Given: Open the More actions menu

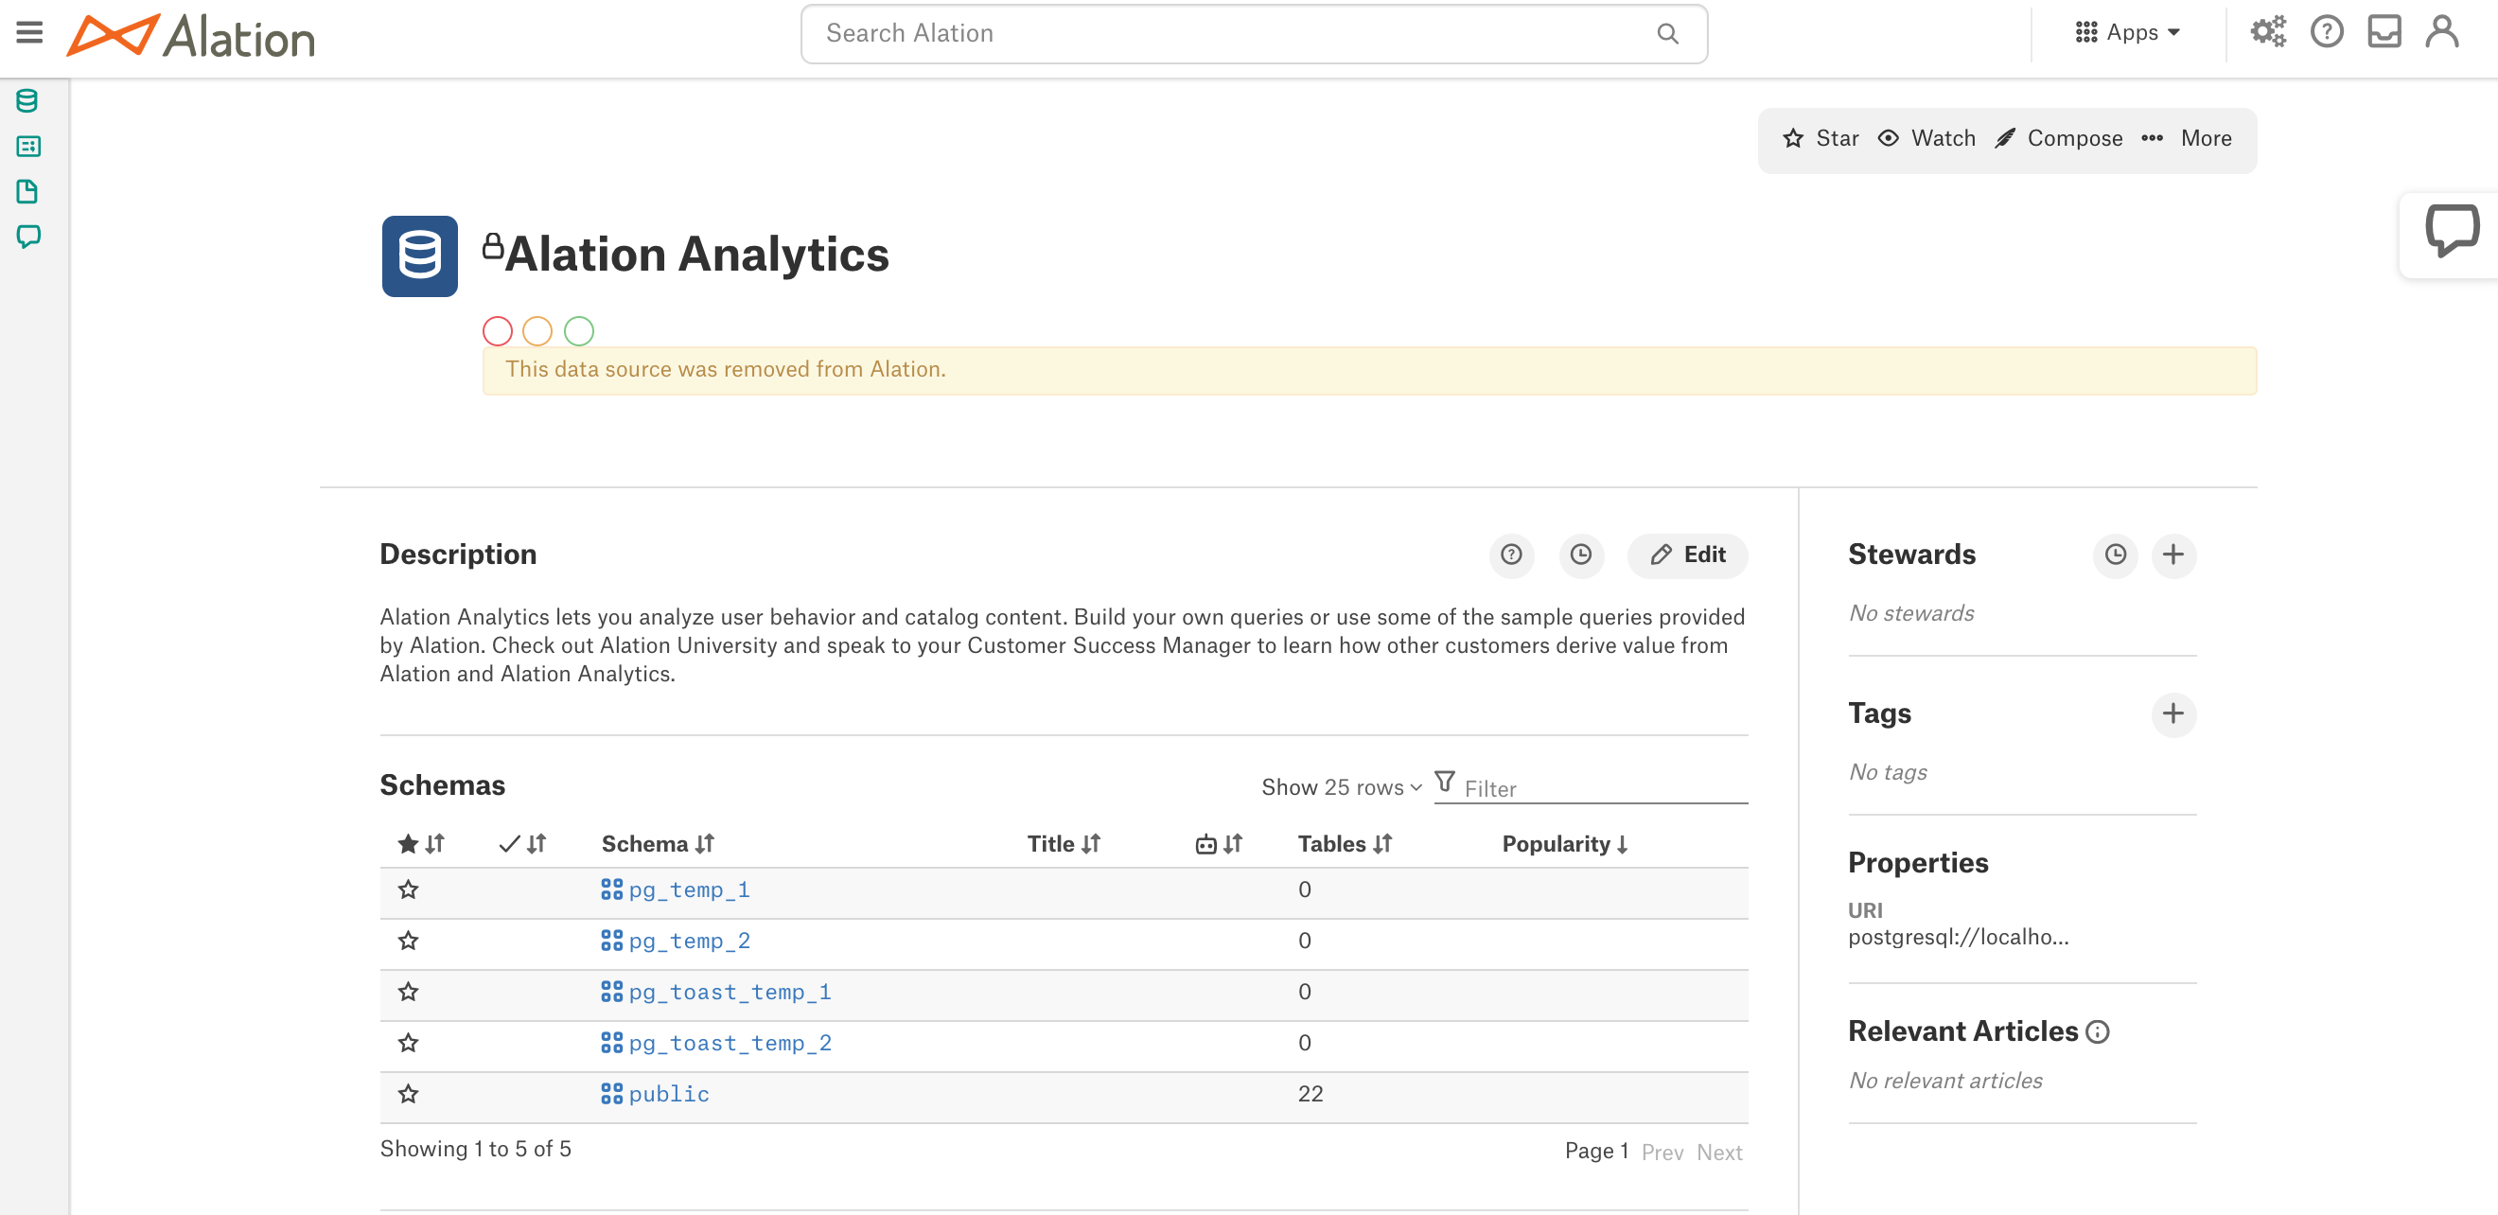Looking at the screenshot, I should tap(2187, 139).
